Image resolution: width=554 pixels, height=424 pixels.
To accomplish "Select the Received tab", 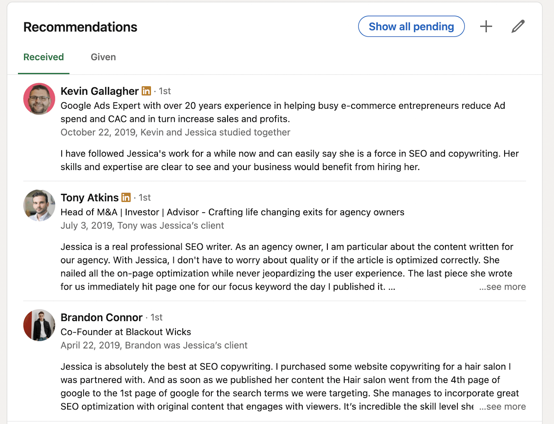I will [x=43, y=57].
